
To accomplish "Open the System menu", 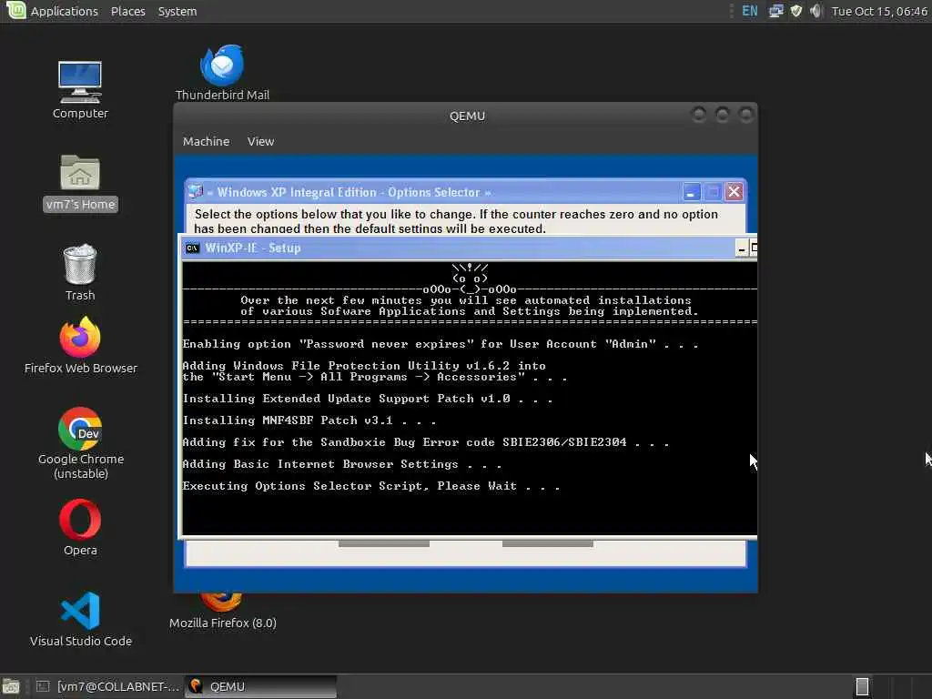I will [x=177, y=11].
